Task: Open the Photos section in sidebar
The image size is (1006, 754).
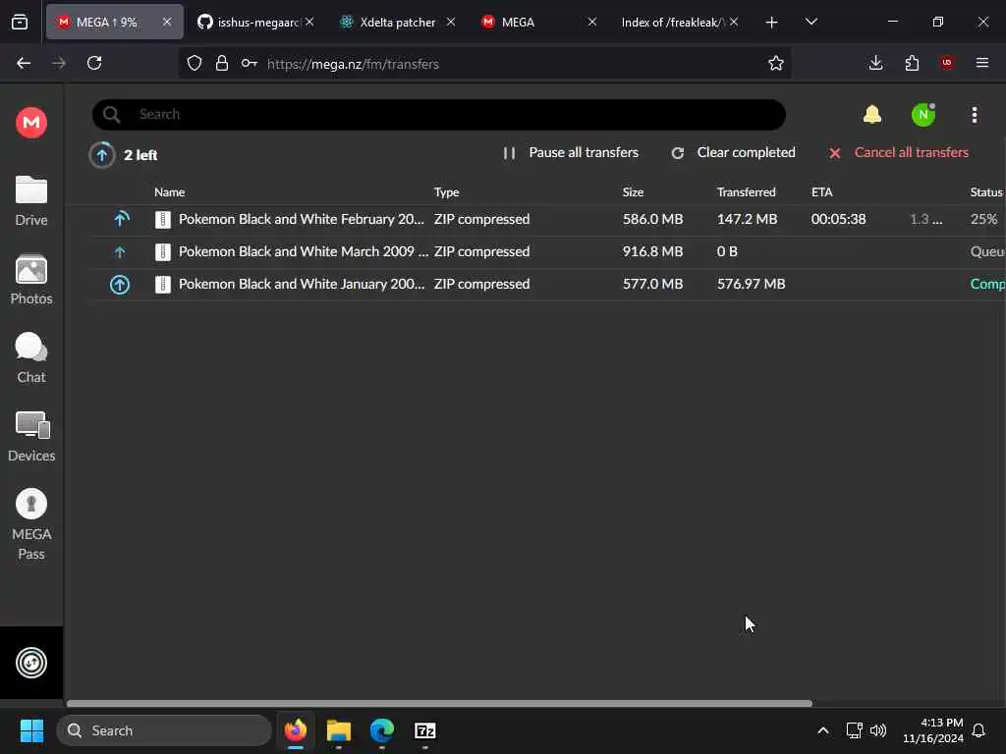Action: pyautogui.click(x=31, y=280)
